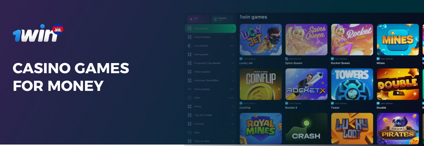The width and height of the screenshot is (424, 146).
Task: Open the Rocket Queen game thumbnail
Action: [352, 39]
